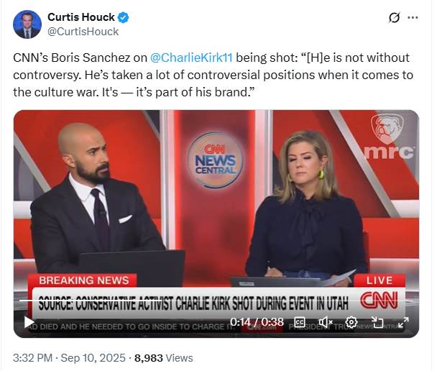
Task: Click the 8,983 Views count
Action: coord(164,358)
